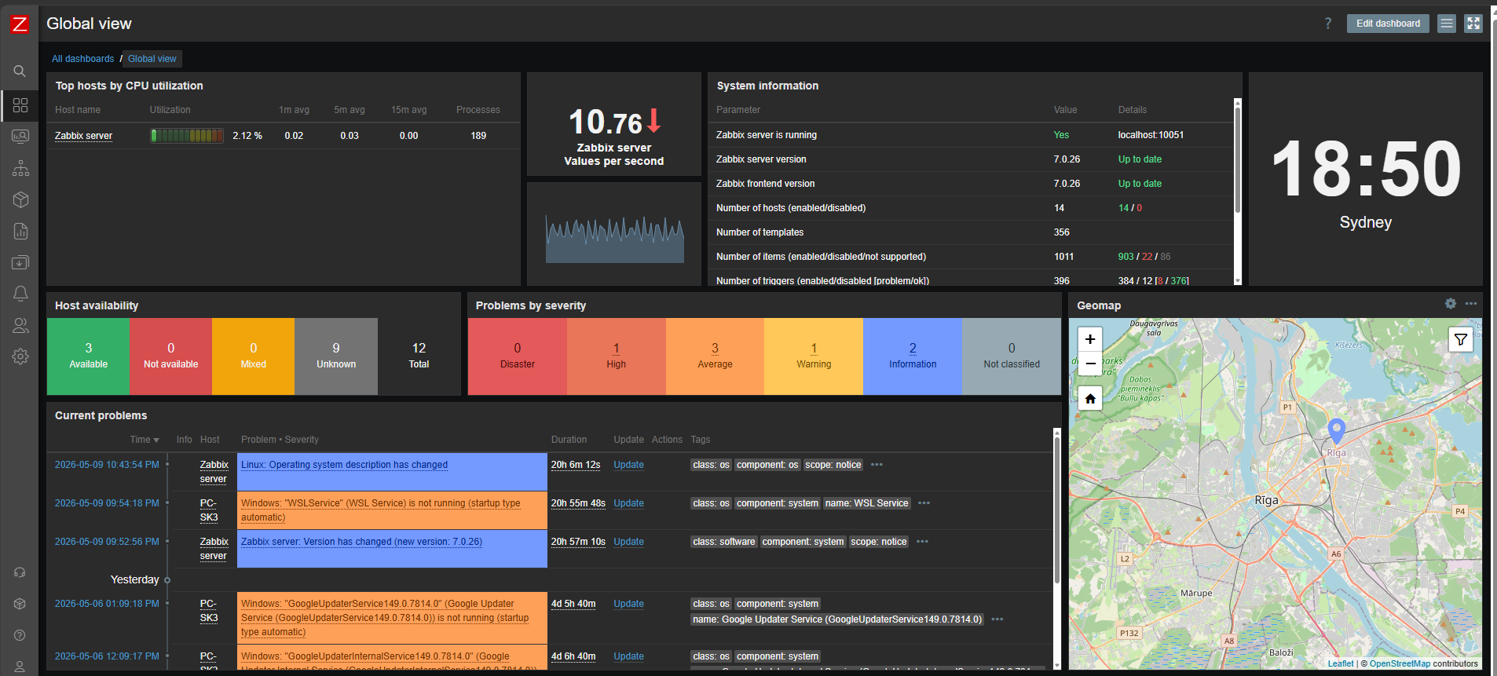Open Zabbix server host in CPU table
Screen dimensions: 1497x676
pyautogui.click(x=83, y=136)
